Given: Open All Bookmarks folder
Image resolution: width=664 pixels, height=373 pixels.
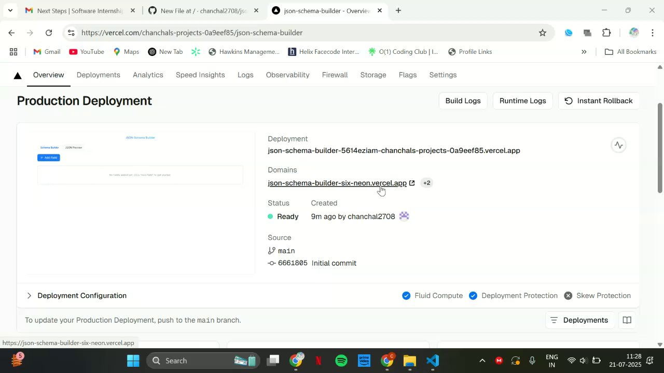Looking at the screenshot, I should (631, 52).
